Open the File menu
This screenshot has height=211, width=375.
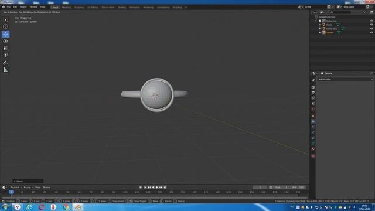point(9,7)
